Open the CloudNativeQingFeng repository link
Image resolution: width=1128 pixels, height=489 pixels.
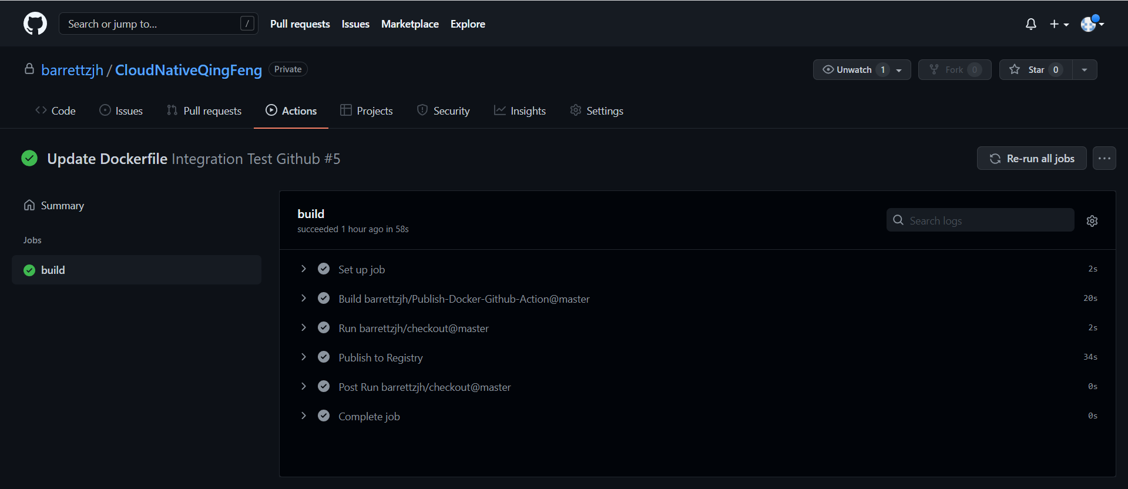point(189,70)
